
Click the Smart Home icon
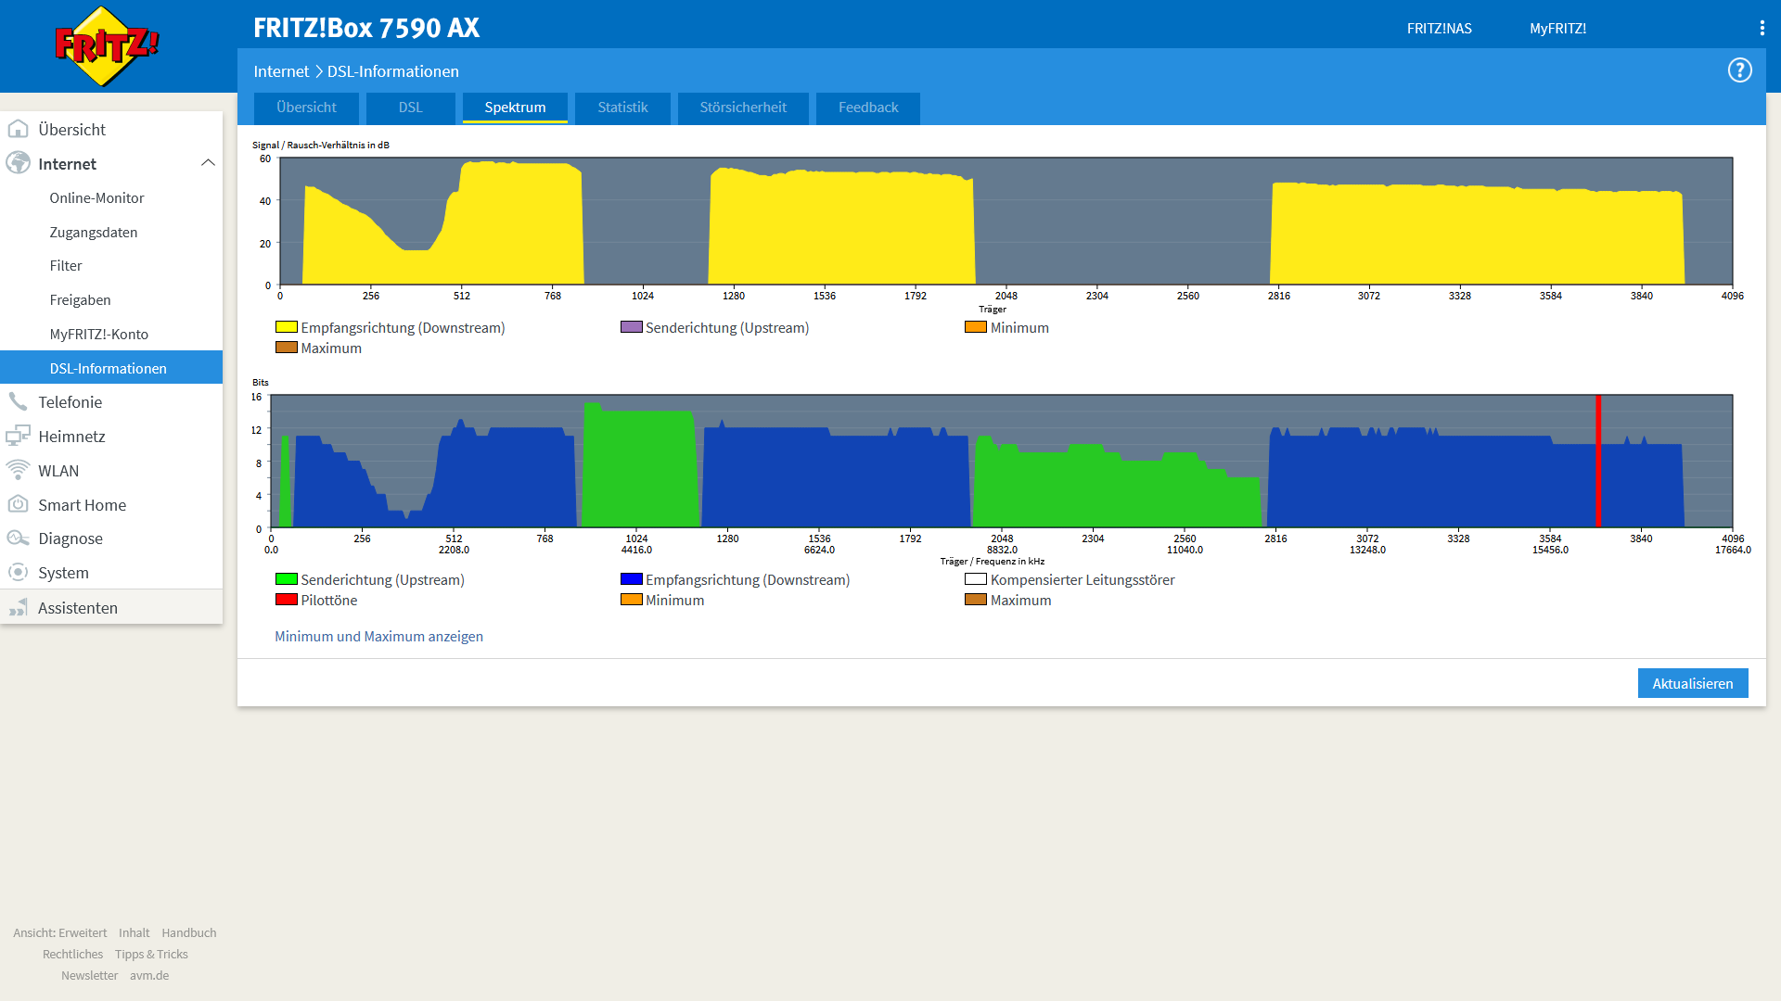point(18,504)
